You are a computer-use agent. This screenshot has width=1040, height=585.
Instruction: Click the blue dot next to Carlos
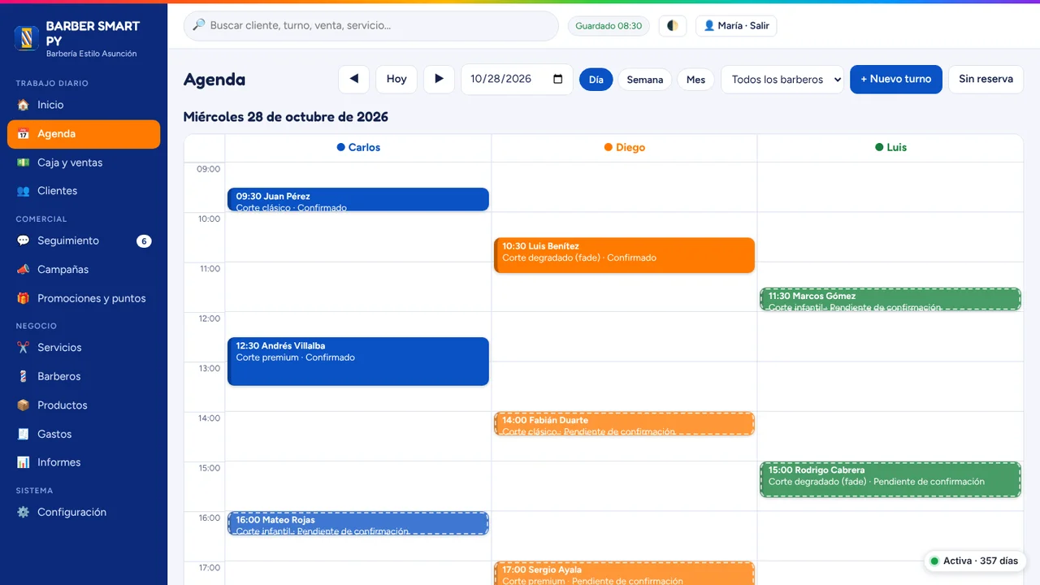click(x=341, y=148)
